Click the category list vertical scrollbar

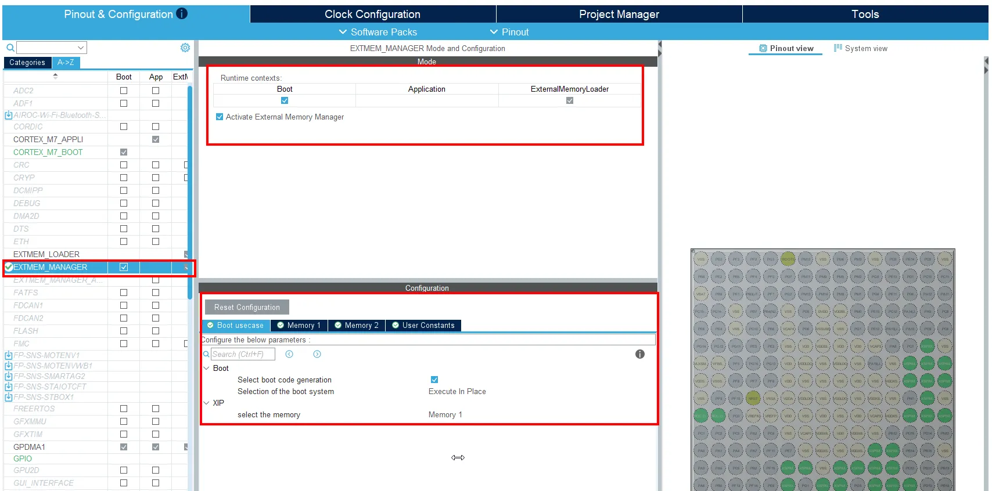(x=190, y=192)
